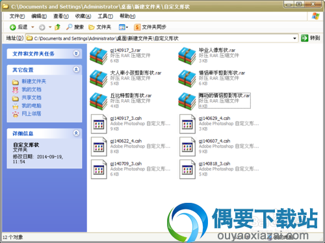Collapse the 其它位置 panel

point(76,69)
